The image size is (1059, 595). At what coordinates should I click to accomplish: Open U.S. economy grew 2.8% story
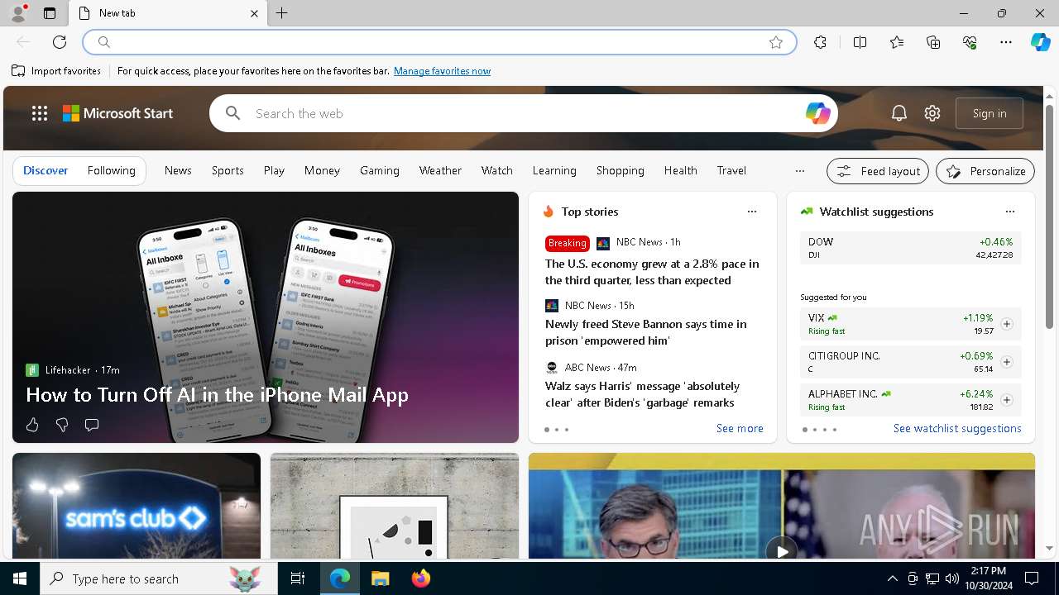point(652,272)
